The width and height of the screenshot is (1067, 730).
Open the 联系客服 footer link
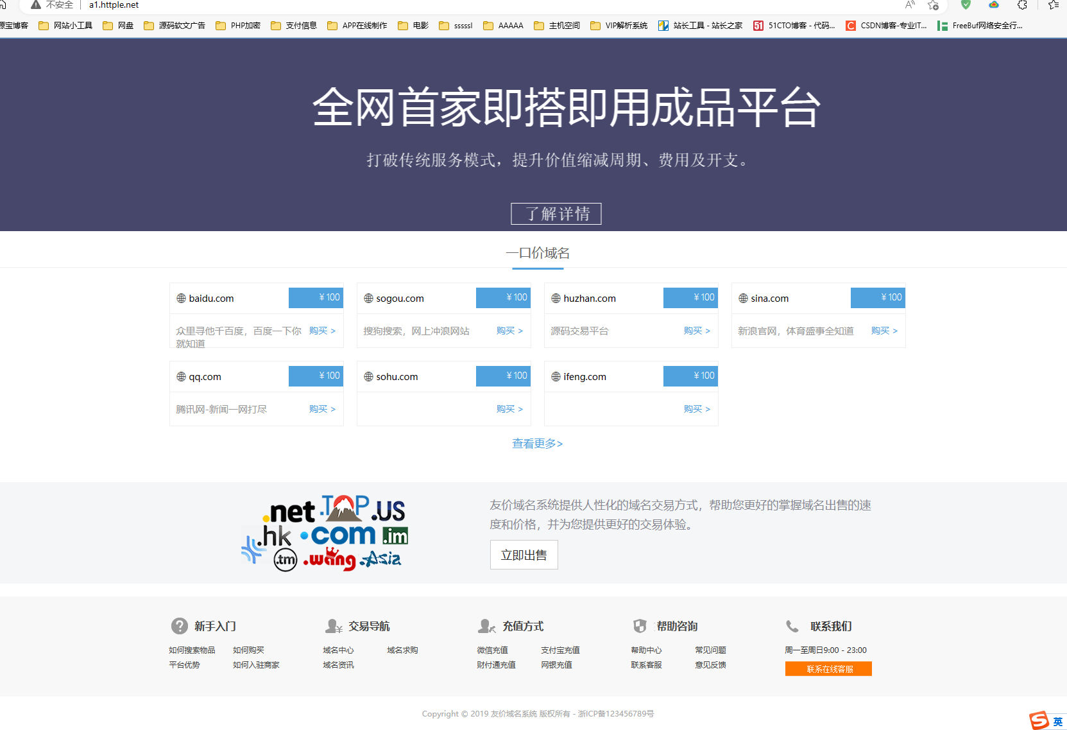coord(646,665)
